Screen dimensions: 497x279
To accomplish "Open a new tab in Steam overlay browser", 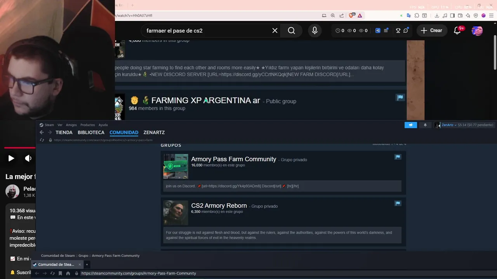I will click(87, 265).
